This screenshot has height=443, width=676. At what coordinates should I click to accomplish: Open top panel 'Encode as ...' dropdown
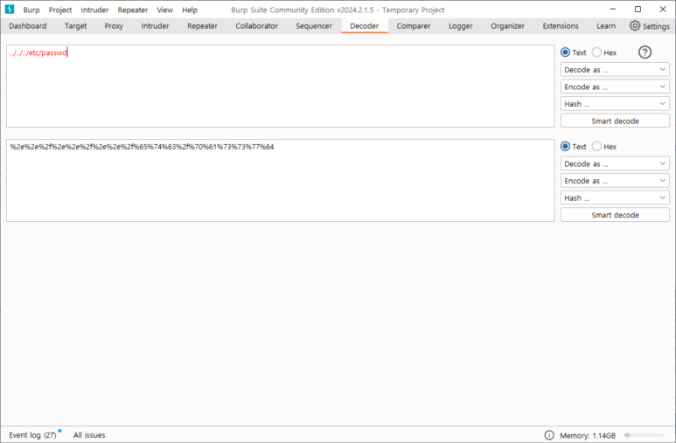(615, 87)
